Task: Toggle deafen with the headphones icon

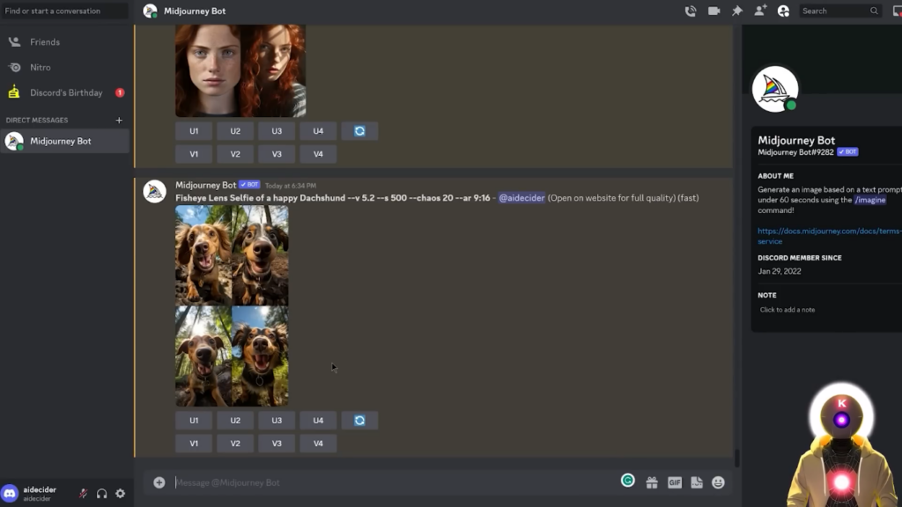Action: 101,494
